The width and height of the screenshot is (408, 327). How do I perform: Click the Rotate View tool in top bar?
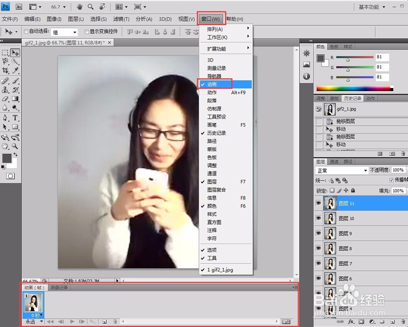coord(102,7)
